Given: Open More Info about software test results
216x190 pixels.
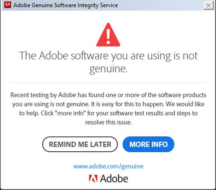Looking at the screenshot, I should pos(148,144).
